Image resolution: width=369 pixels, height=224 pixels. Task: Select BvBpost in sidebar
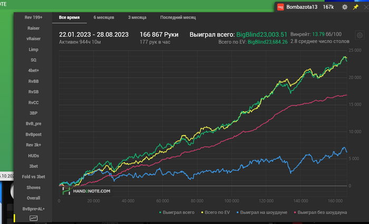coord(33,135)
